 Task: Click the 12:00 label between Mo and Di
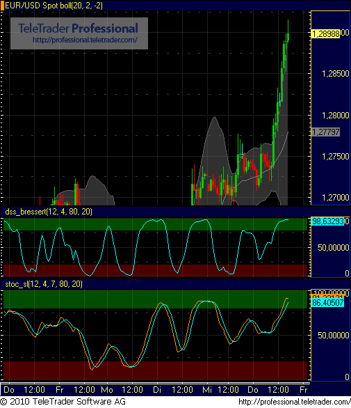click(x=132, y=390)
